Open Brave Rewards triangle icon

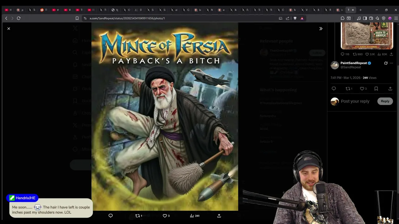pyautogui.click(x=302, y=18)
